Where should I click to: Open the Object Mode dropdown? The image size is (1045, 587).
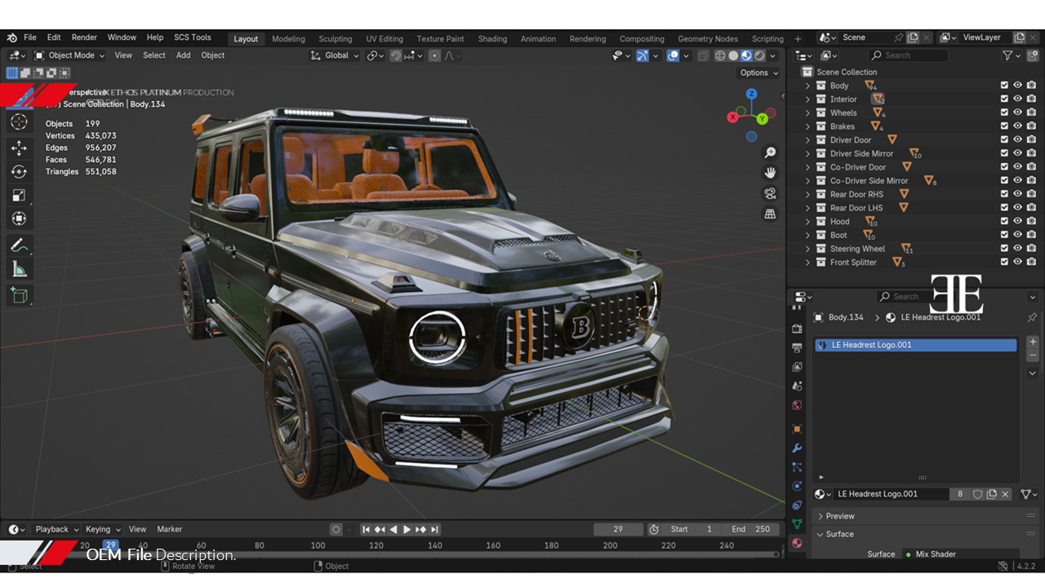pos(69,55)
